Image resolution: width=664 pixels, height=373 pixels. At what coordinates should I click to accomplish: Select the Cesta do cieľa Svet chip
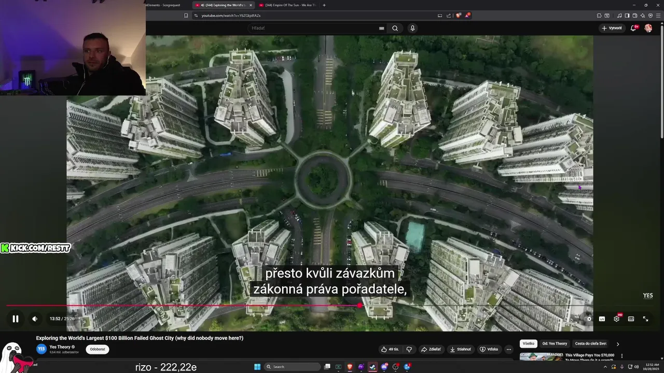[x=590, y=343]
